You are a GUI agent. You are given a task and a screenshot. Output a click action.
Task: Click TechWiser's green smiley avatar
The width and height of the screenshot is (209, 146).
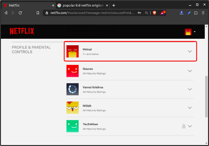pos(72,126)
